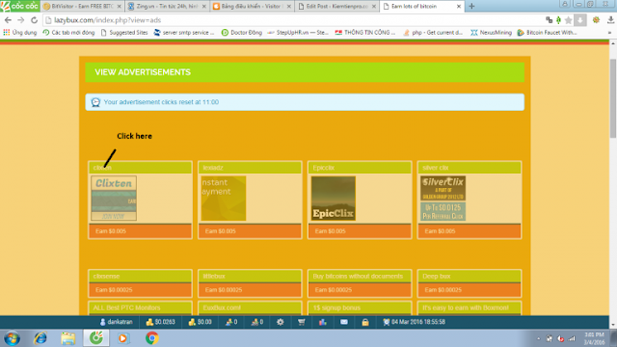
Task: Switch to BitVisitor Earn FREE BITC tab
Action: [x=82, y=7]
